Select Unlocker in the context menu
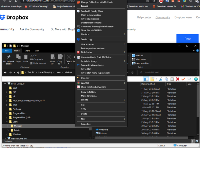Viewport: 200px width, 190px height. (x=101, y=78)
